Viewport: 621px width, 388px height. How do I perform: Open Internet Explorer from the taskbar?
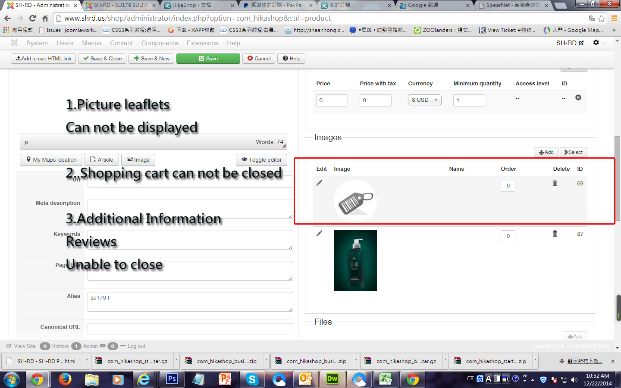(144, 379)
